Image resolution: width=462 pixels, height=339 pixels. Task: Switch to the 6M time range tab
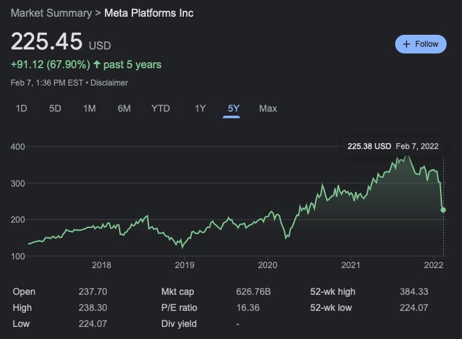coord(124,108)
